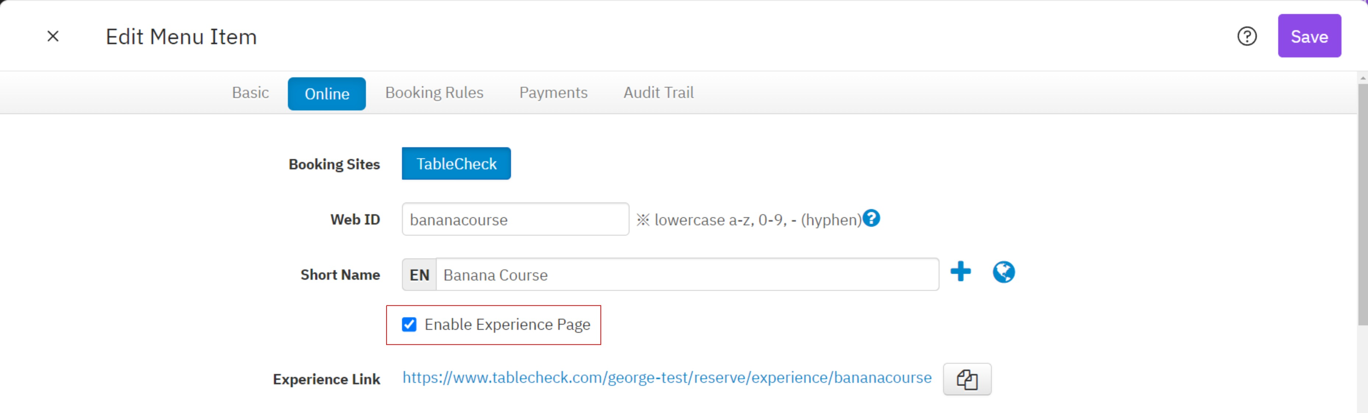The height and width of the screenshot is (413, 1368).
Task: View the Audit Trail tab
Action: (658, 93)
